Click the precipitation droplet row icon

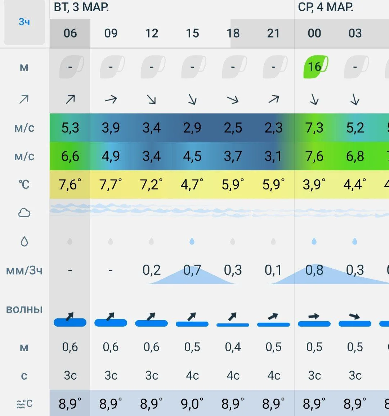[x=24, y=241]
